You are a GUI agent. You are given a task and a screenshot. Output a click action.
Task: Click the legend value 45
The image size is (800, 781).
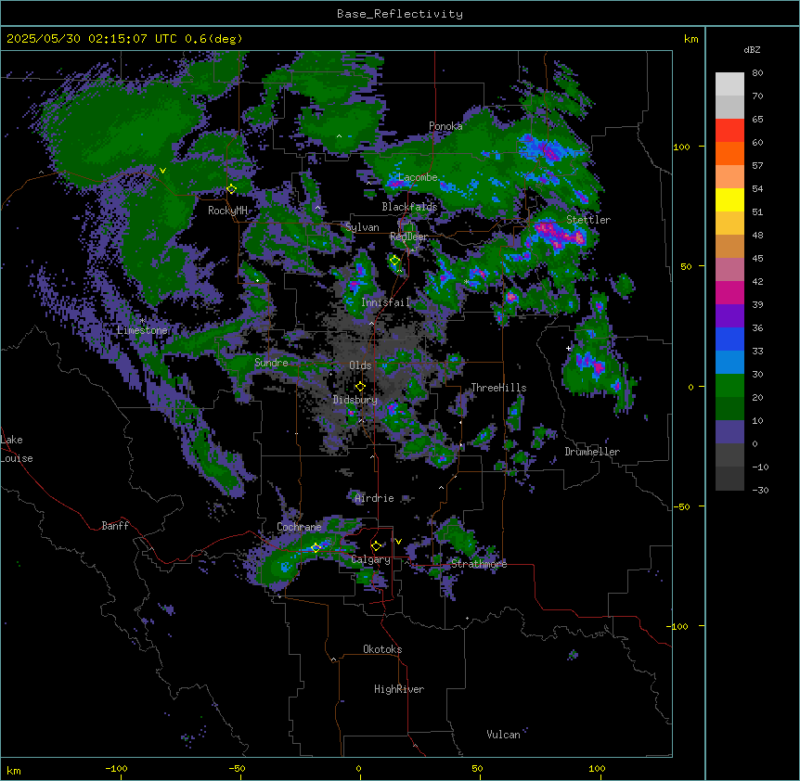point(757,258)
